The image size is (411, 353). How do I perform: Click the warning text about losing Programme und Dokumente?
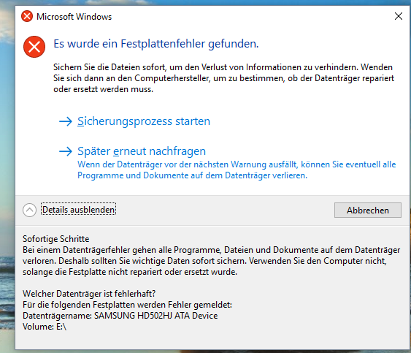[237, 170]
